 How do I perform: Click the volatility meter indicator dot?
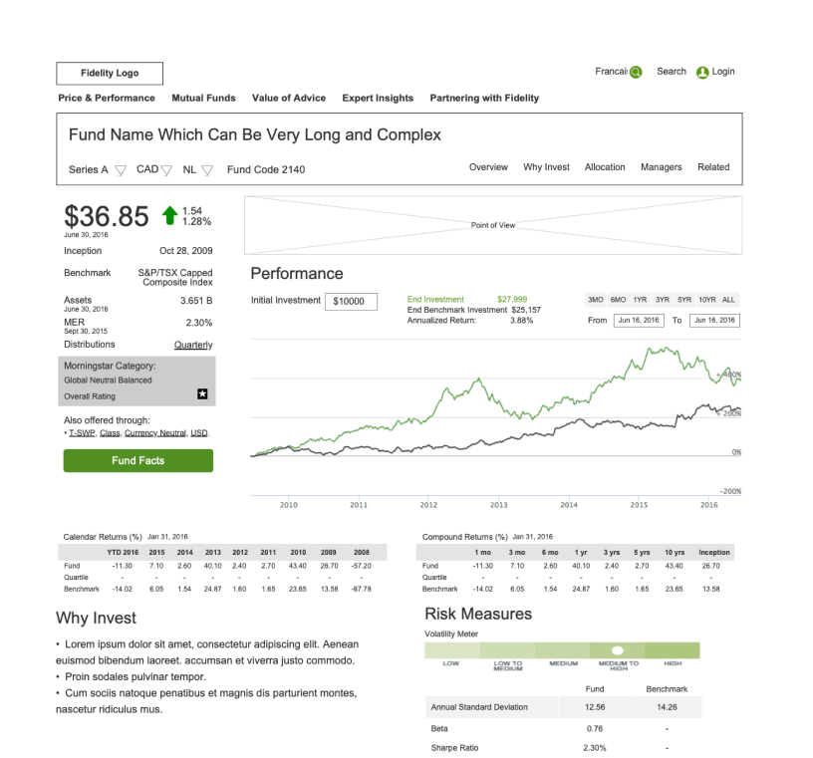[617, 649]
